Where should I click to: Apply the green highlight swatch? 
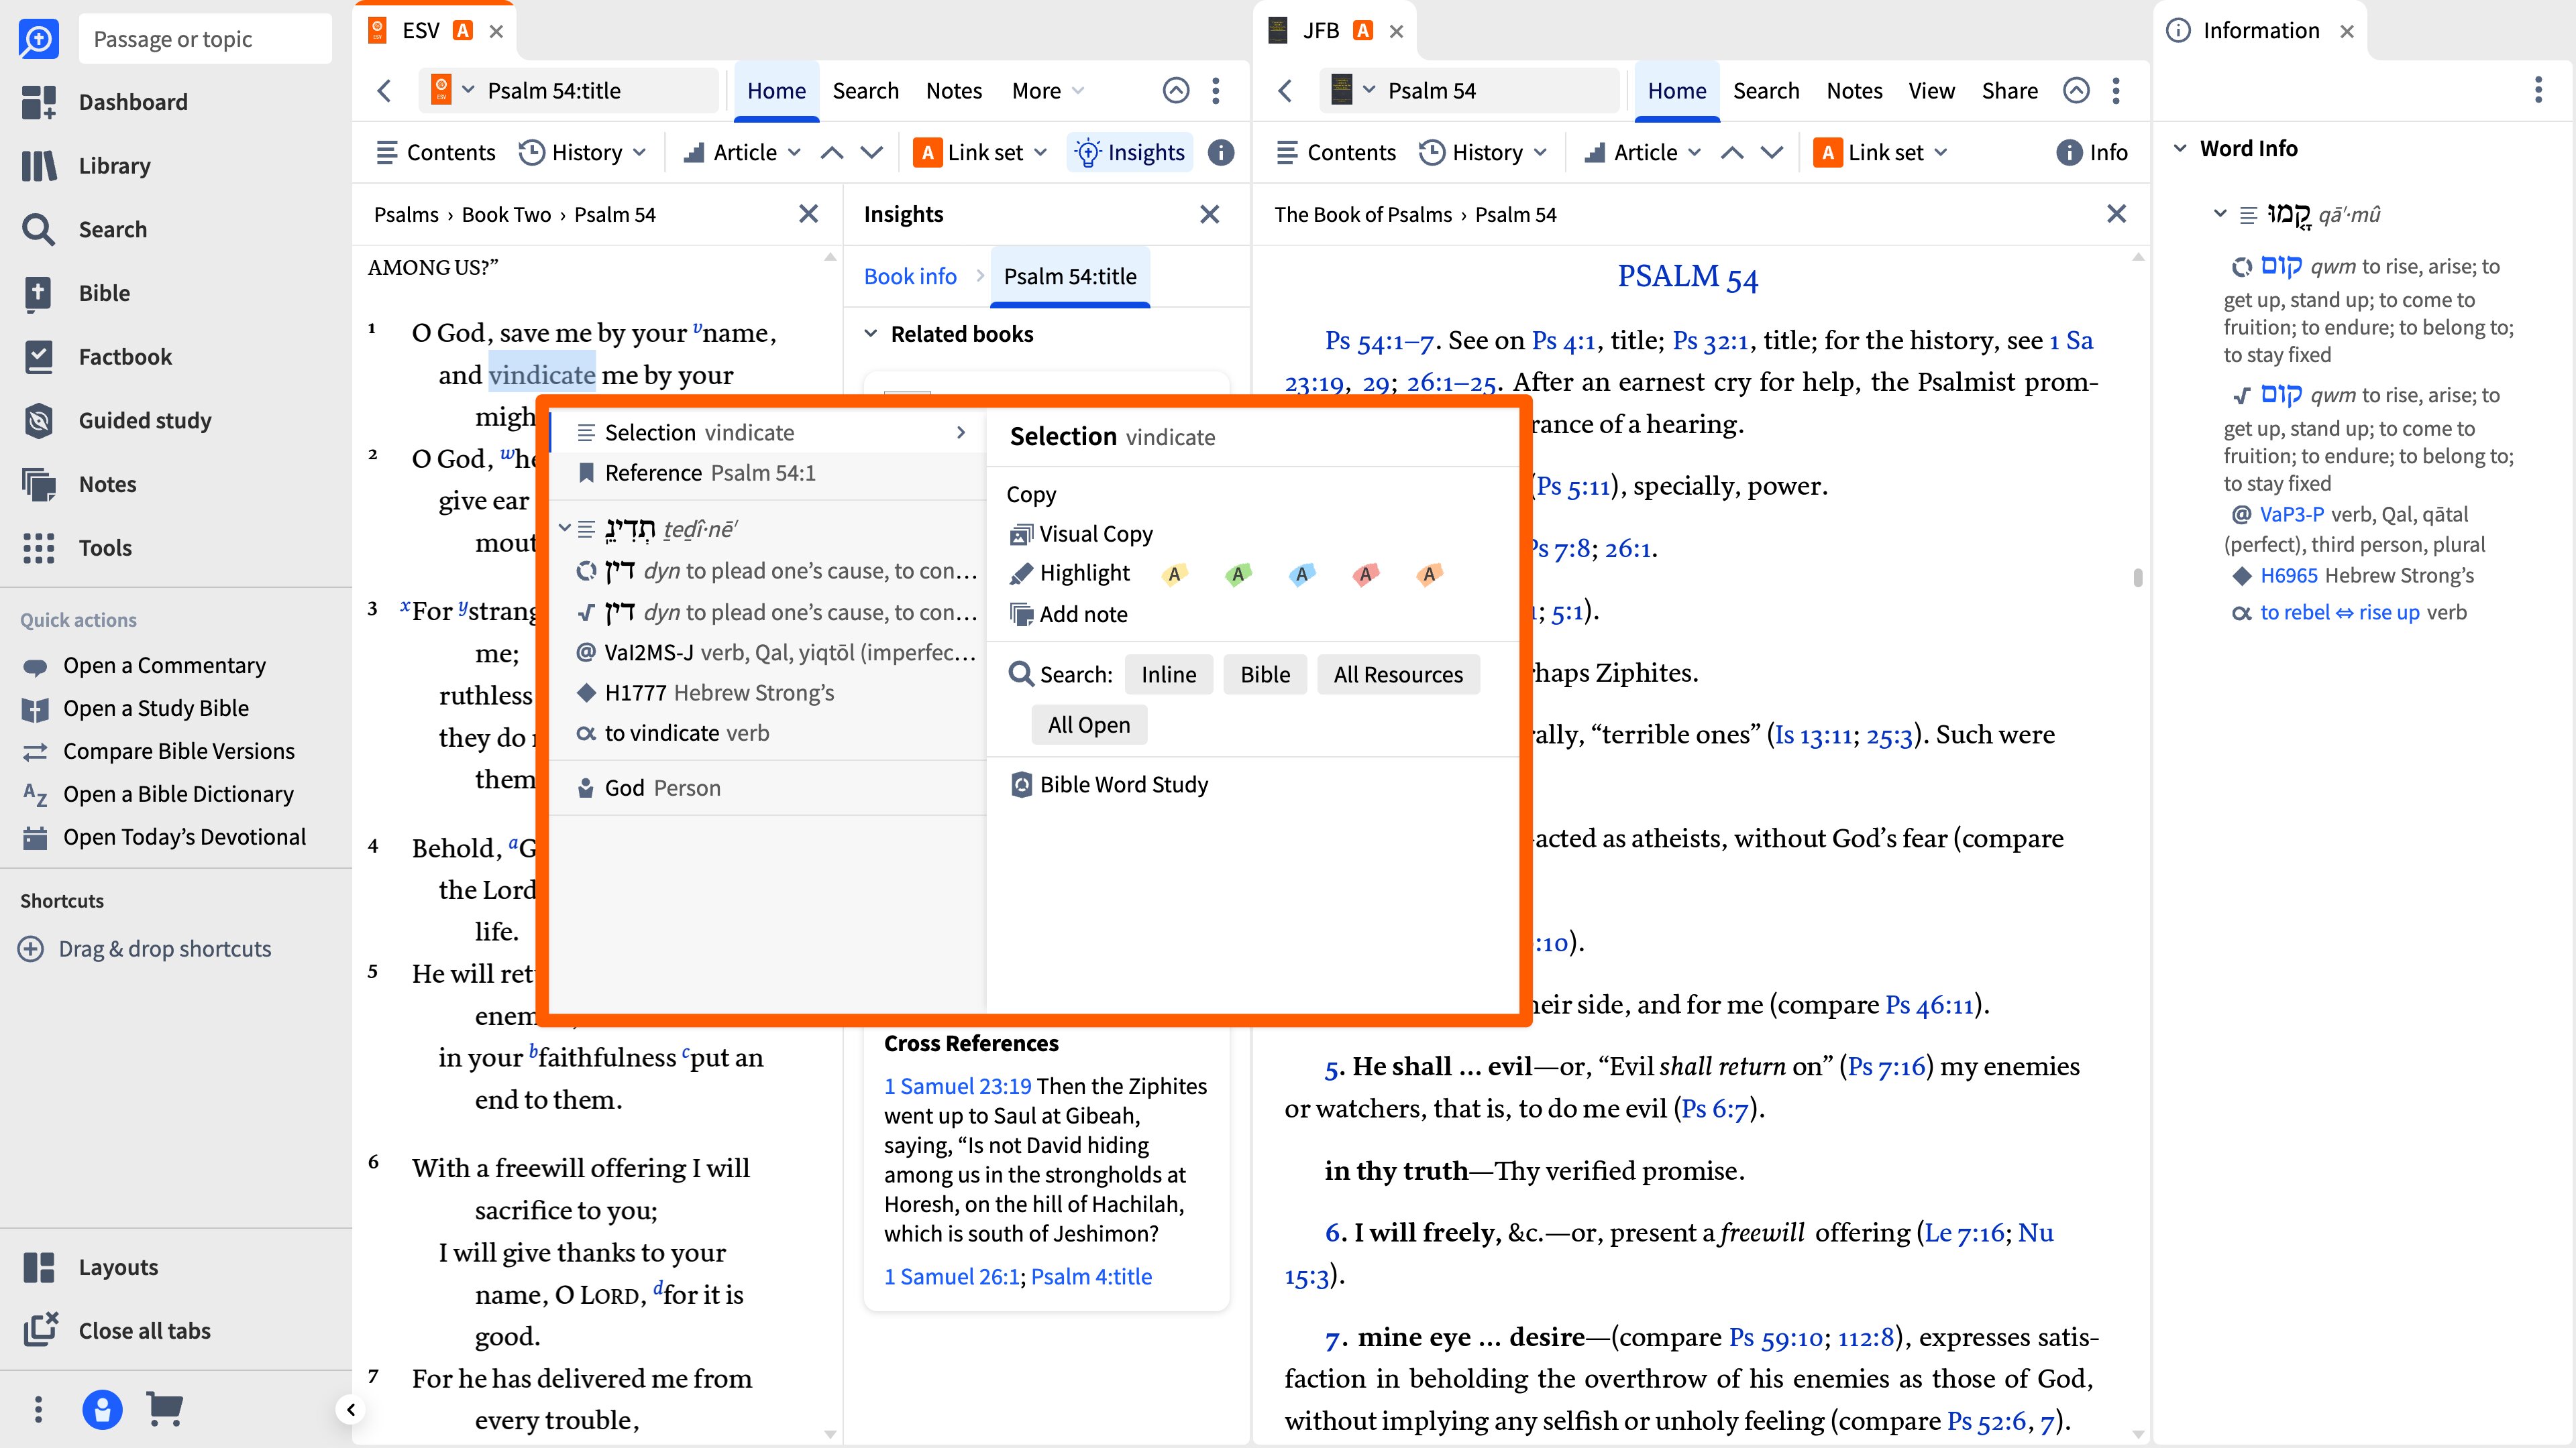pos(1237,574)
